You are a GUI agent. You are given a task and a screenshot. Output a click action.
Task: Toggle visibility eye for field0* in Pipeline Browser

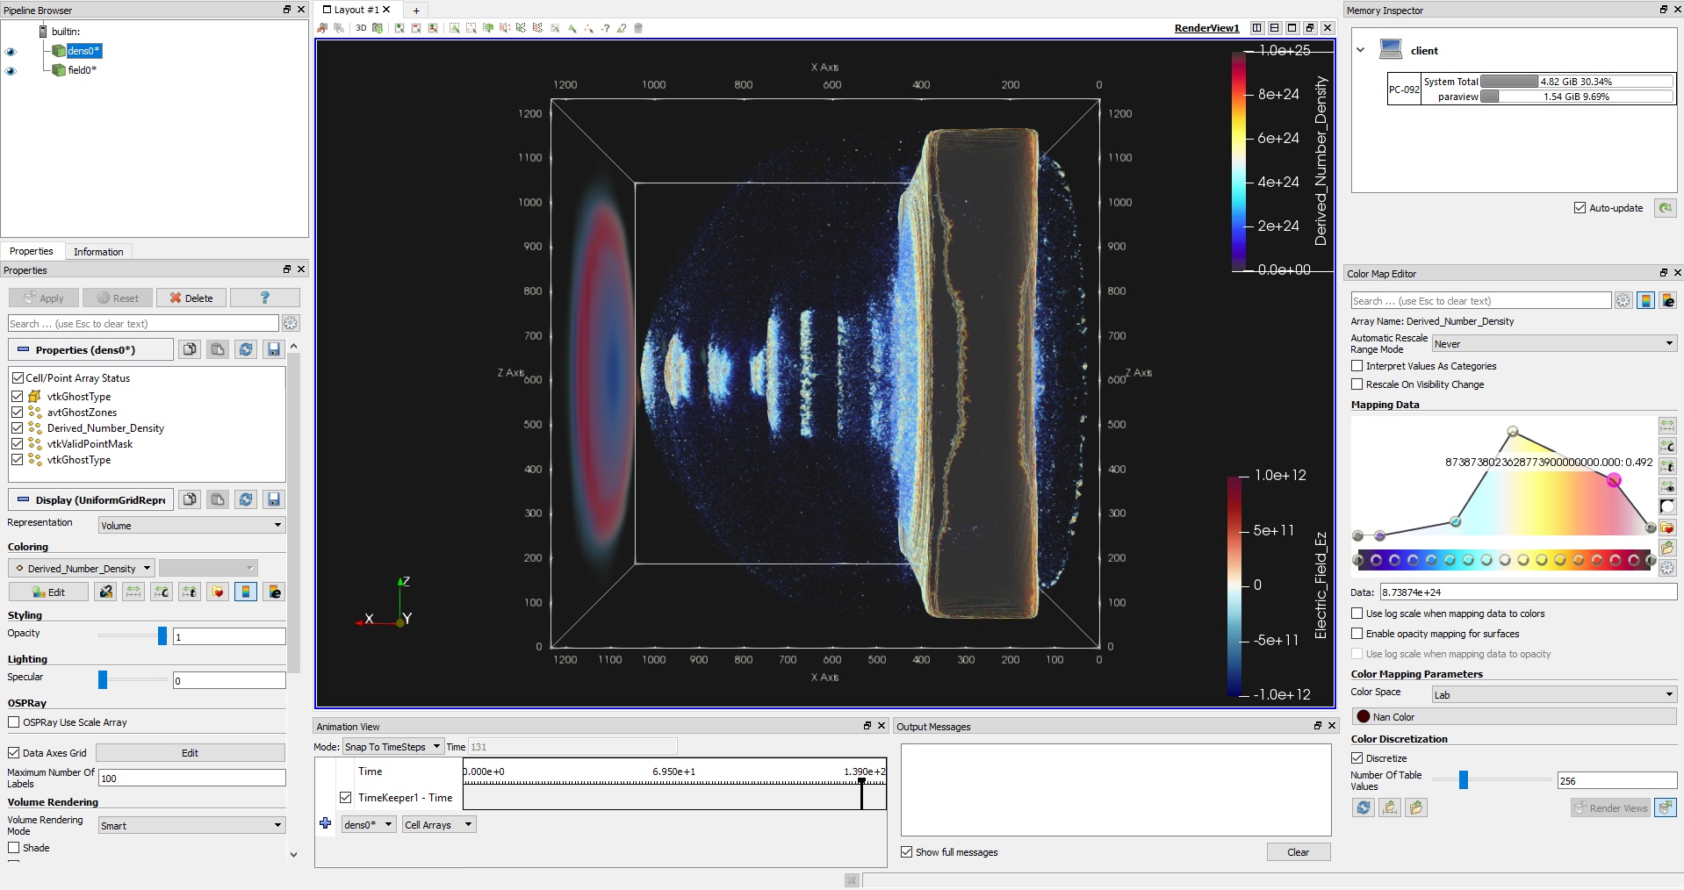click(x=11, y=71)
